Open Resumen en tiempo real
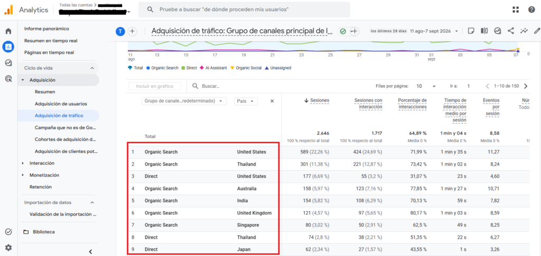Screen dimensions: 541x256 coord(51,41)
